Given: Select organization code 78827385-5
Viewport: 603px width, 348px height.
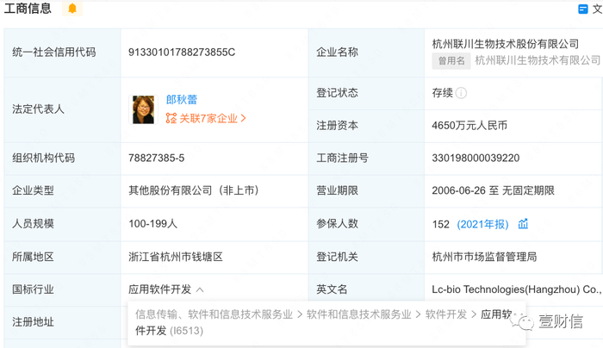Looking at the screenshot, I should 156,158.
